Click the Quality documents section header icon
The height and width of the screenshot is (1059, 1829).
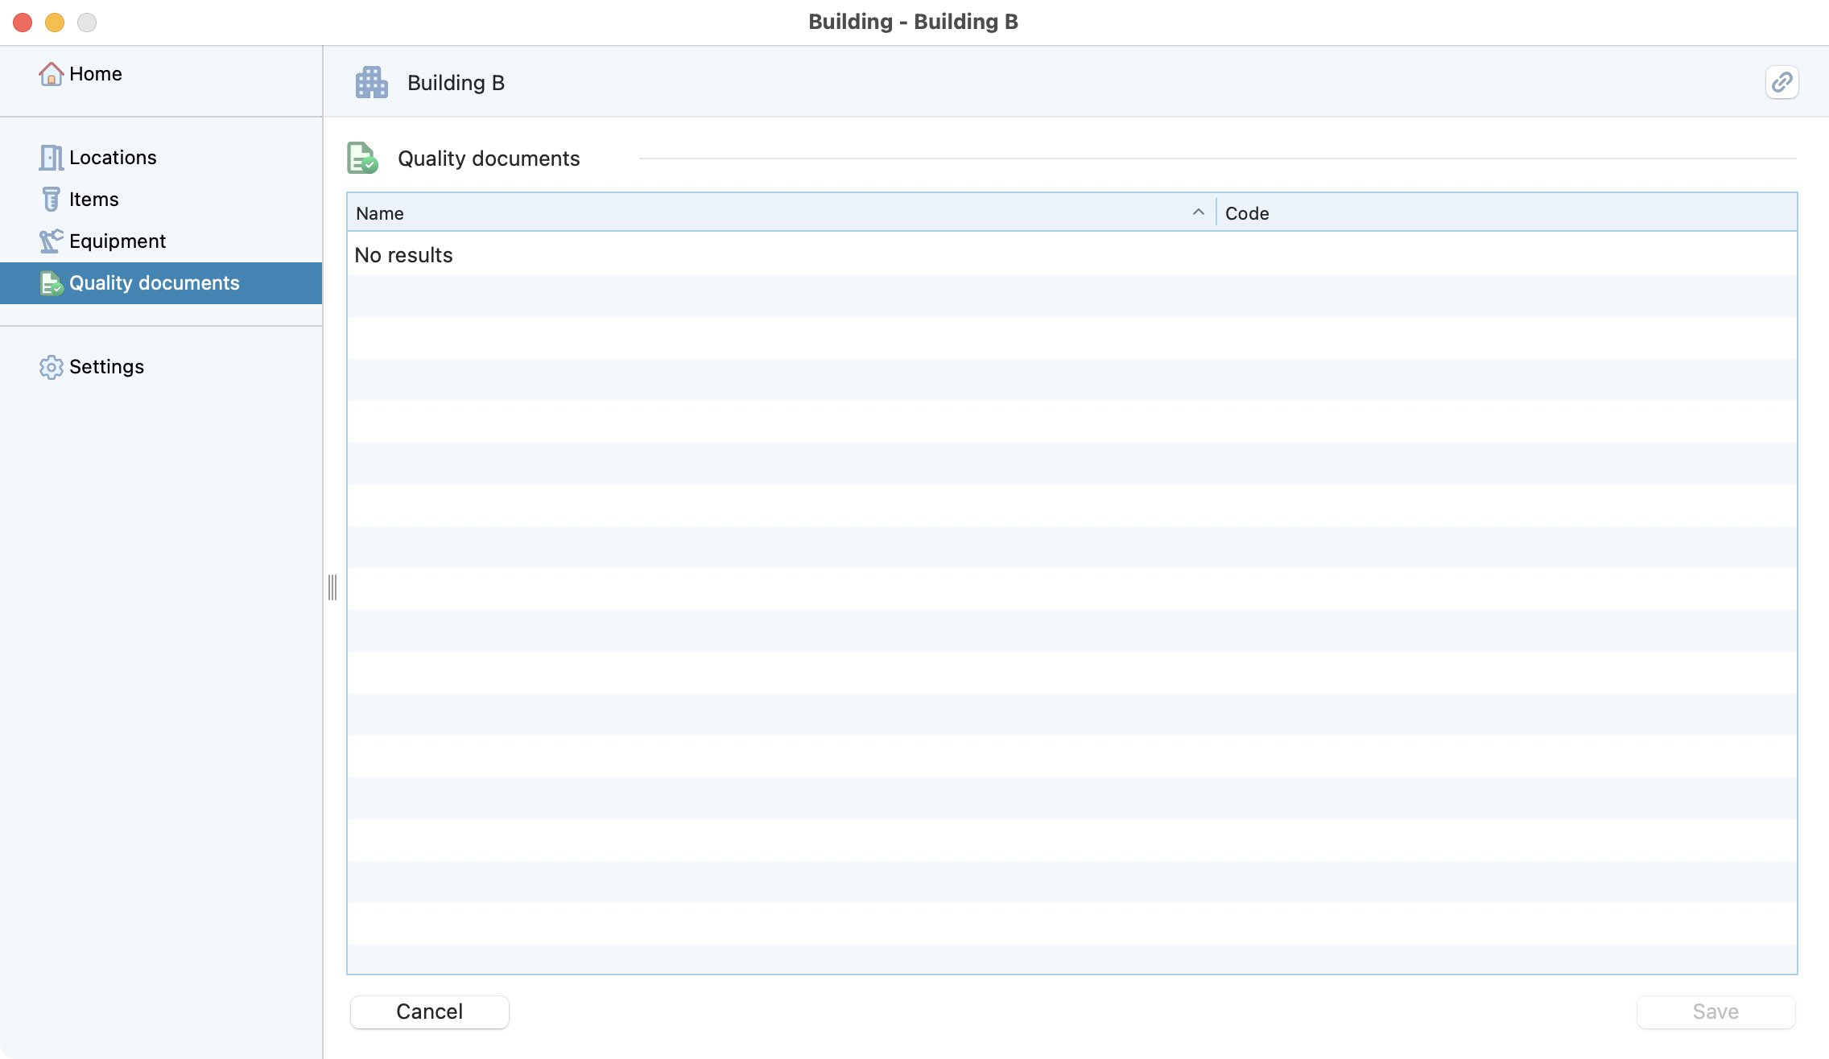[x=362, y=158]
